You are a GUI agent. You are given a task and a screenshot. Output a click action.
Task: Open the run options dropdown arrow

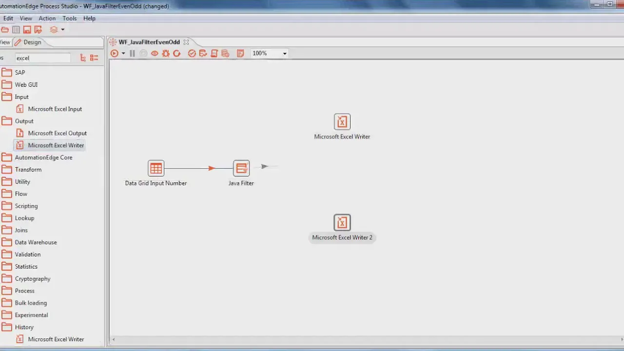(x=123, y=54)
